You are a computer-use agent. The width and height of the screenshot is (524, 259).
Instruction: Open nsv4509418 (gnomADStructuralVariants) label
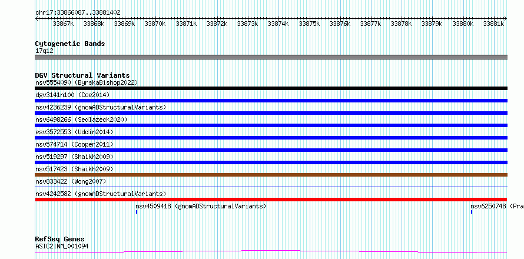click(201, 206)
